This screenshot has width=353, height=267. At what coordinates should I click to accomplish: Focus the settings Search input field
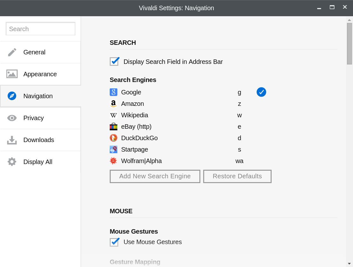point(41,29)
